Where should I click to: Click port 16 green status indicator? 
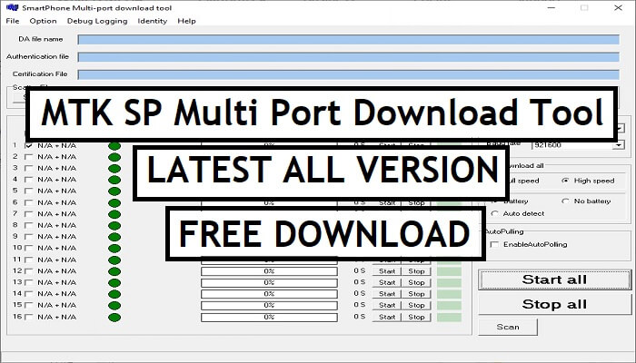point(114,318)
